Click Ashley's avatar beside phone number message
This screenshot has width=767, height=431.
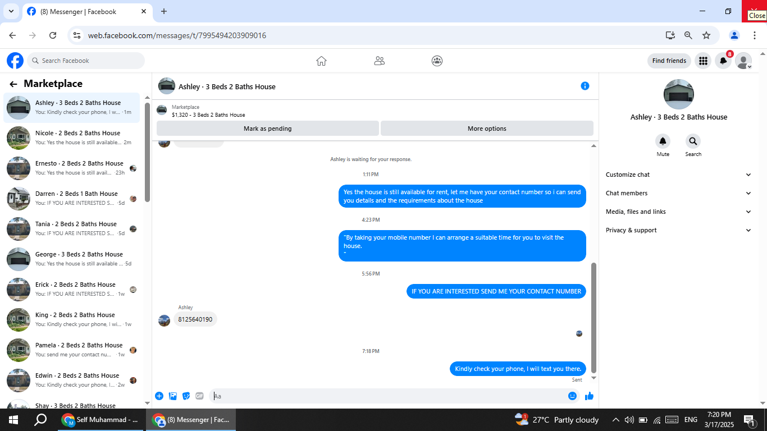tap(164, 320)
